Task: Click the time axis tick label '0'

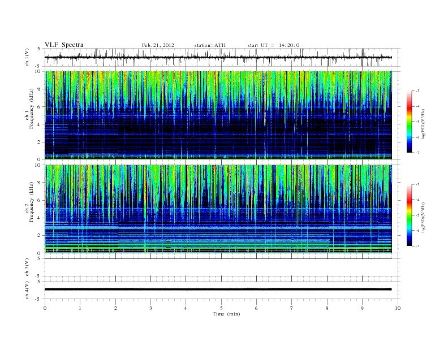Action: click(x=45, y=308)
